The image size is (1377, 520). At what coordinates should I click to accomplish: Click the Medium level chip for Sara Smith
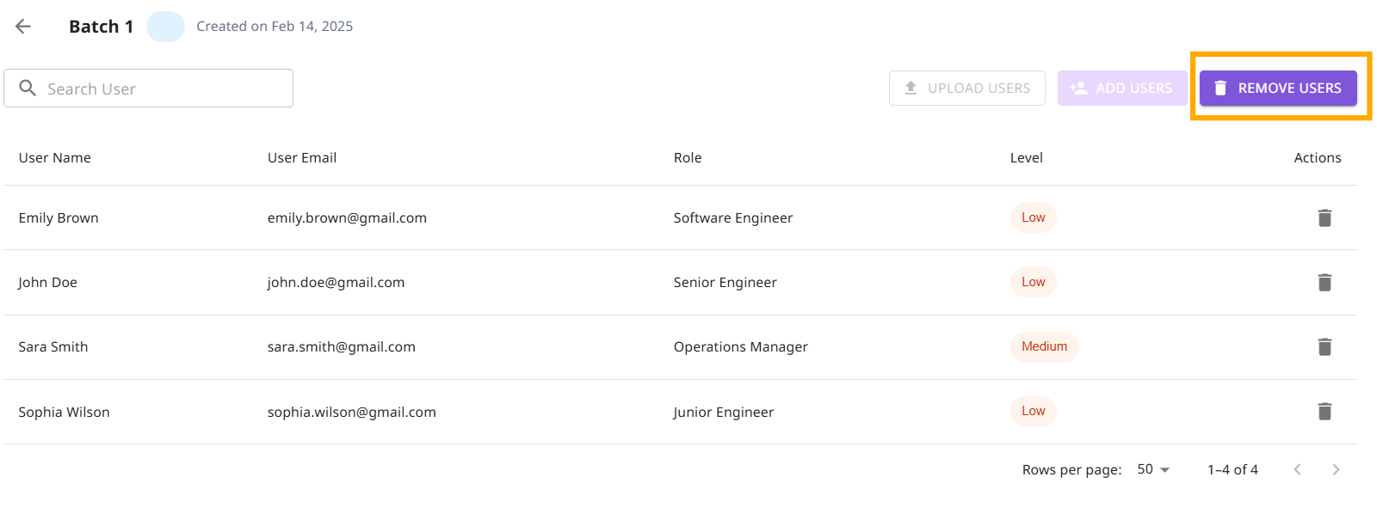coord(1044,346)
